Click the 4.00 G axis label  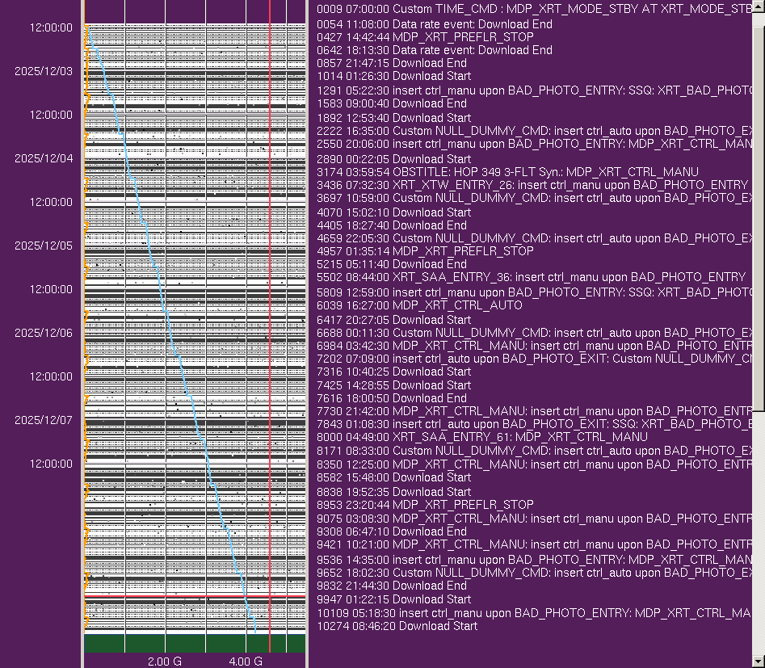pyautogui.click(x=246, y=662)
